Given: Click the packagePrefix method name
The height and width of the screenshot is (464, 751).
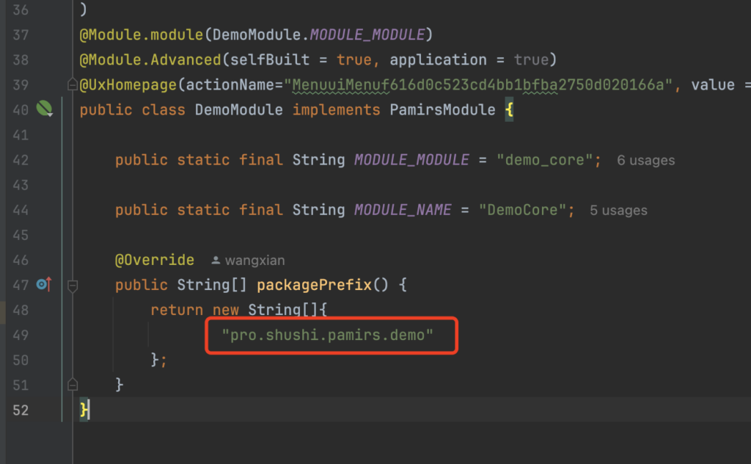Looking at the screenshot, I should click(x=314, y=285).
